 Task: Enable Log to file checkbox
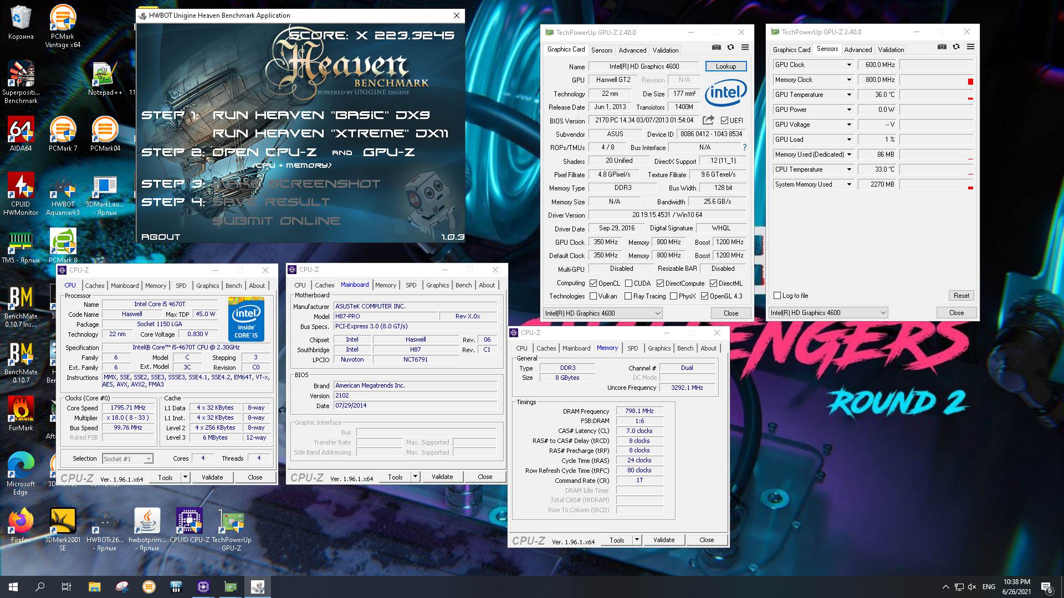(777, 296)
